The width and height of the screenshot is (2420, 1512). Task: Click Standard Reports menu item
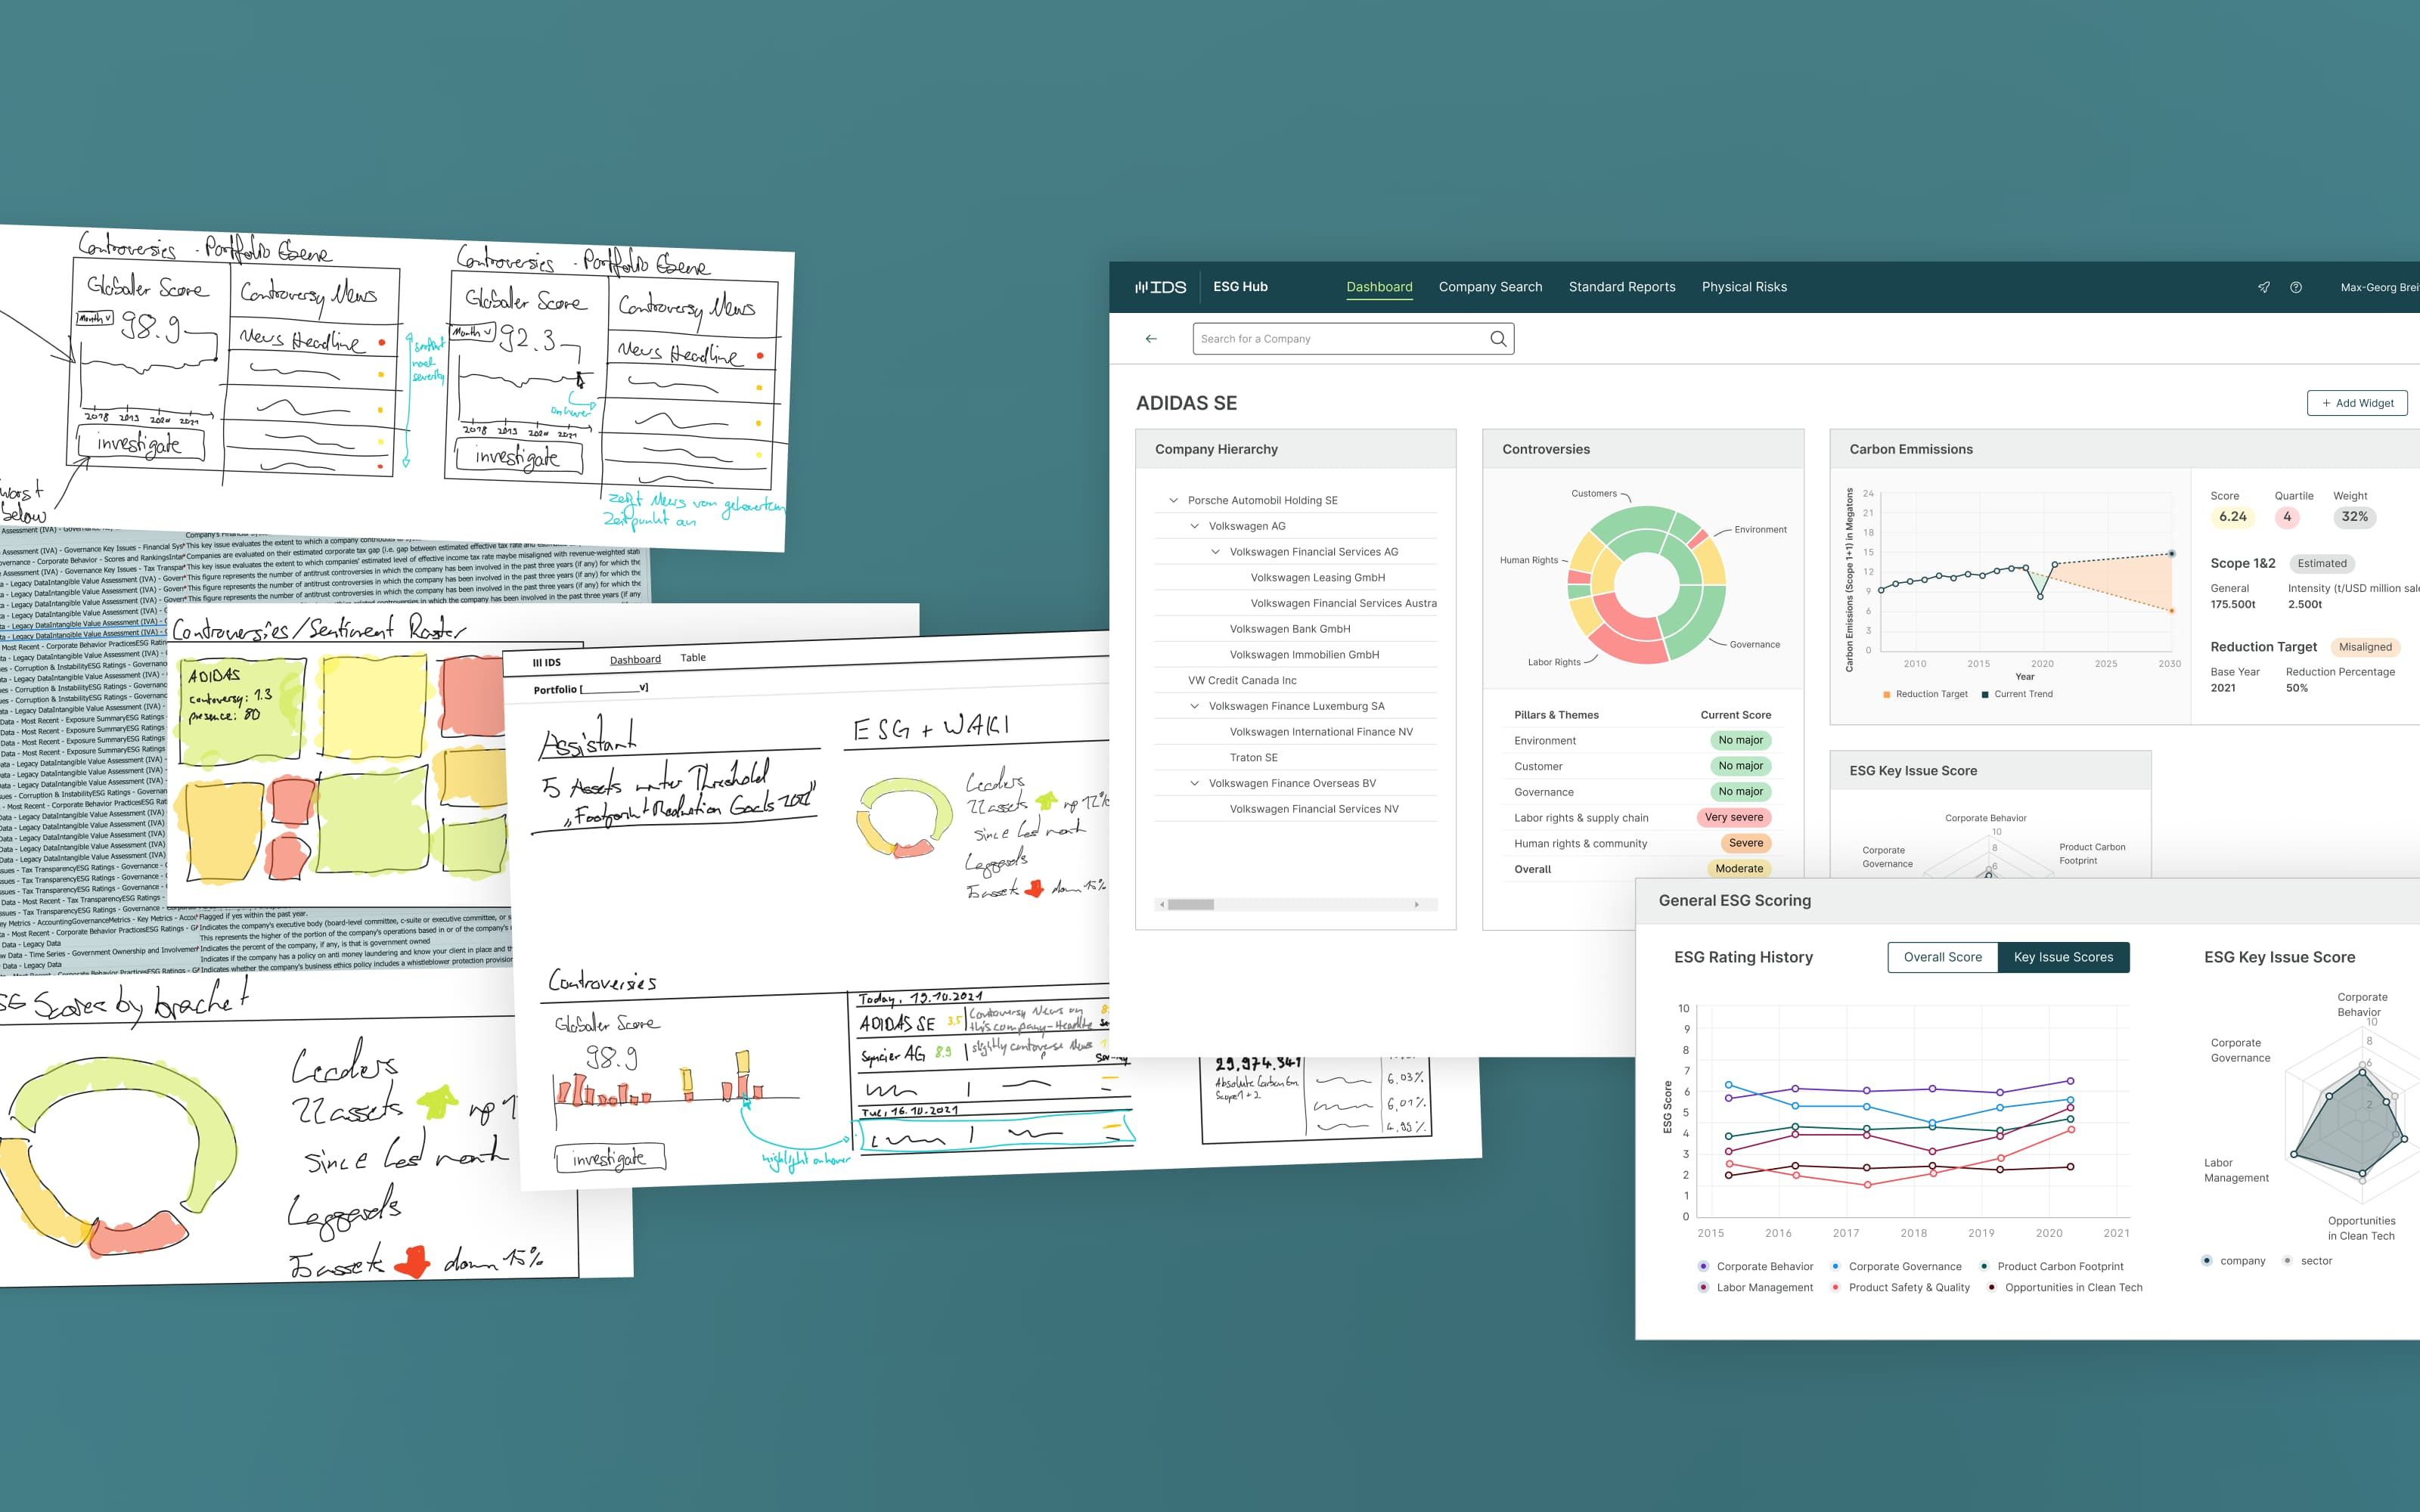click(1622, 286)
